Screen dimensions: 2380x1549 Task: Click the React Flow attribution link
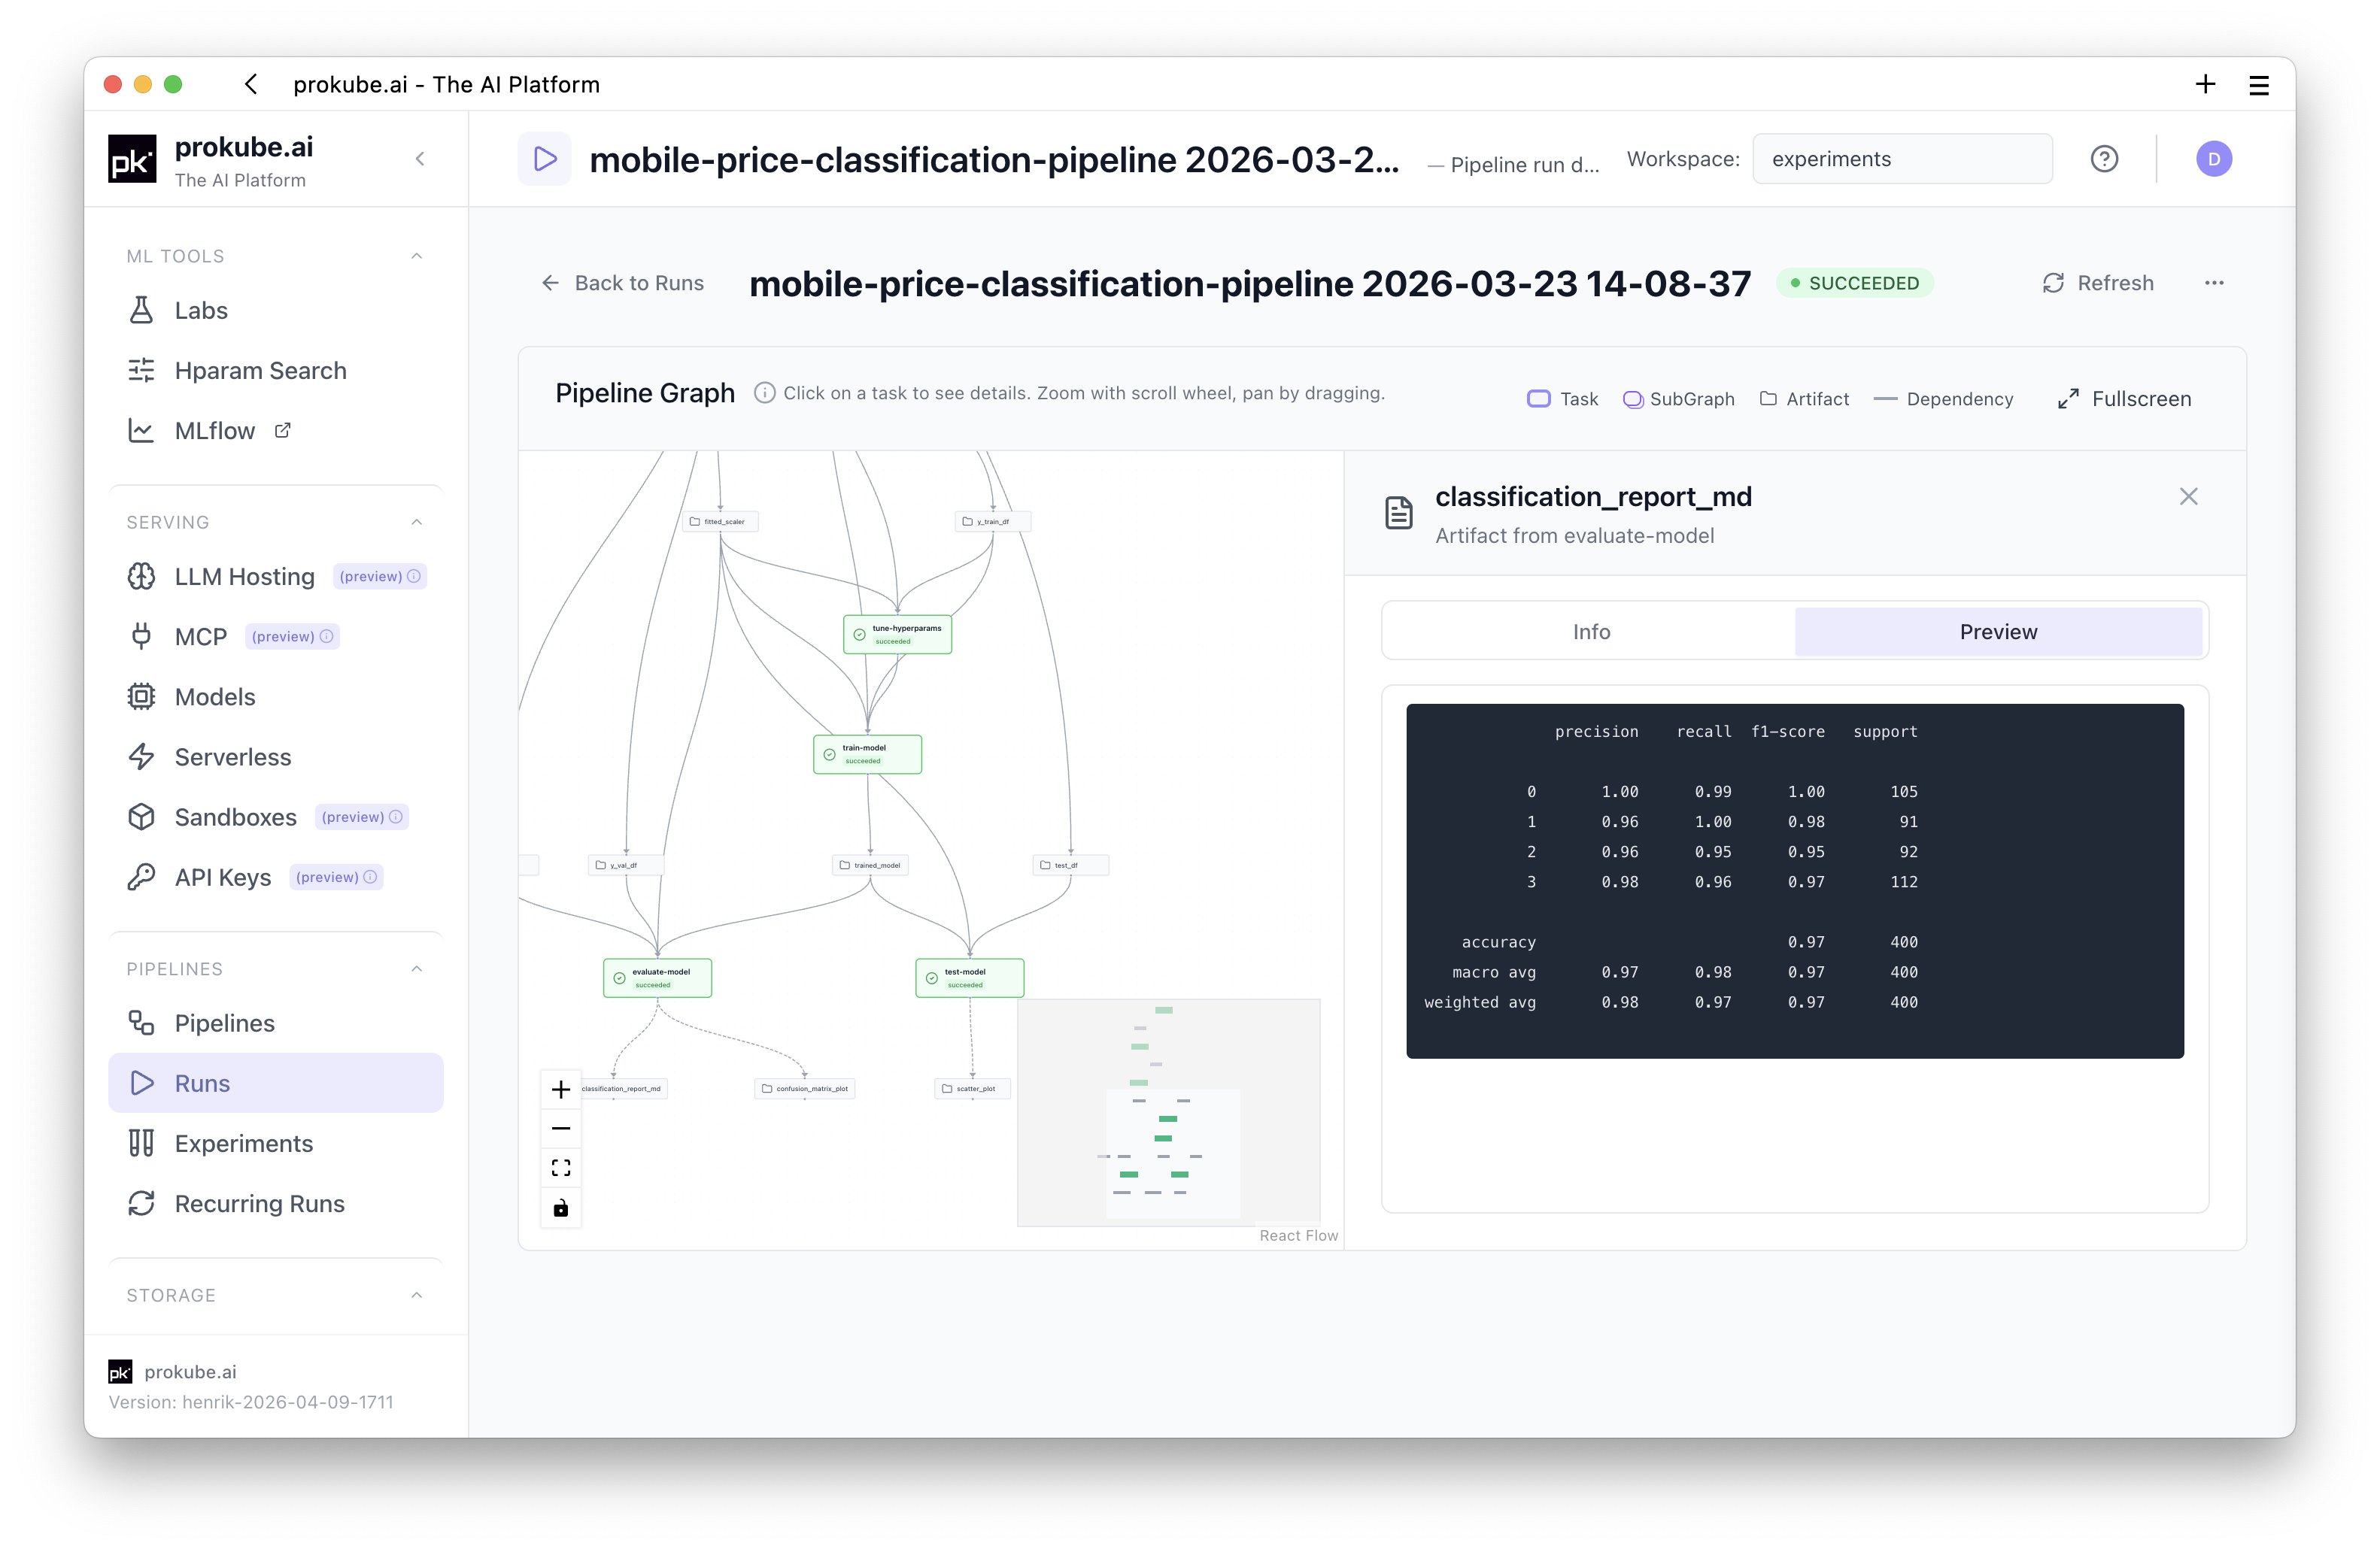click(x=1298, y=1235)
